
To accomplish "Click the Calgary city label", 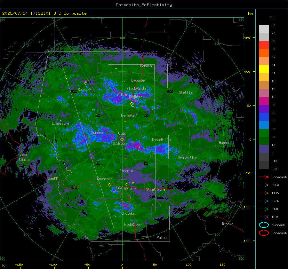I will 125,188.
